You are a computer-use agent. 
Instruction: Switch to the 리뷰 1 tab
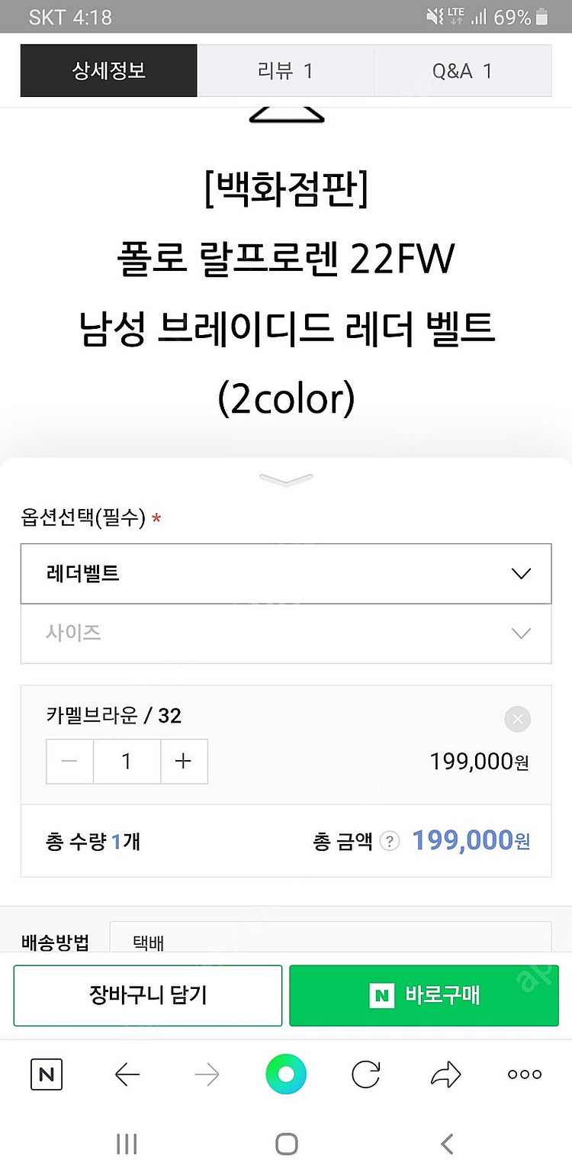point(285,71)
